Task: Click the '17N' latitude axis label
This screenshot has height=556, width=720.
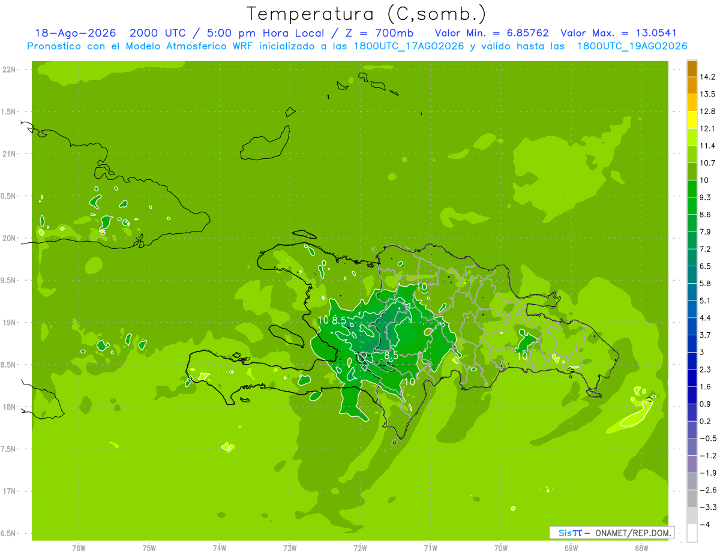Action: click(x=10, y=491)
